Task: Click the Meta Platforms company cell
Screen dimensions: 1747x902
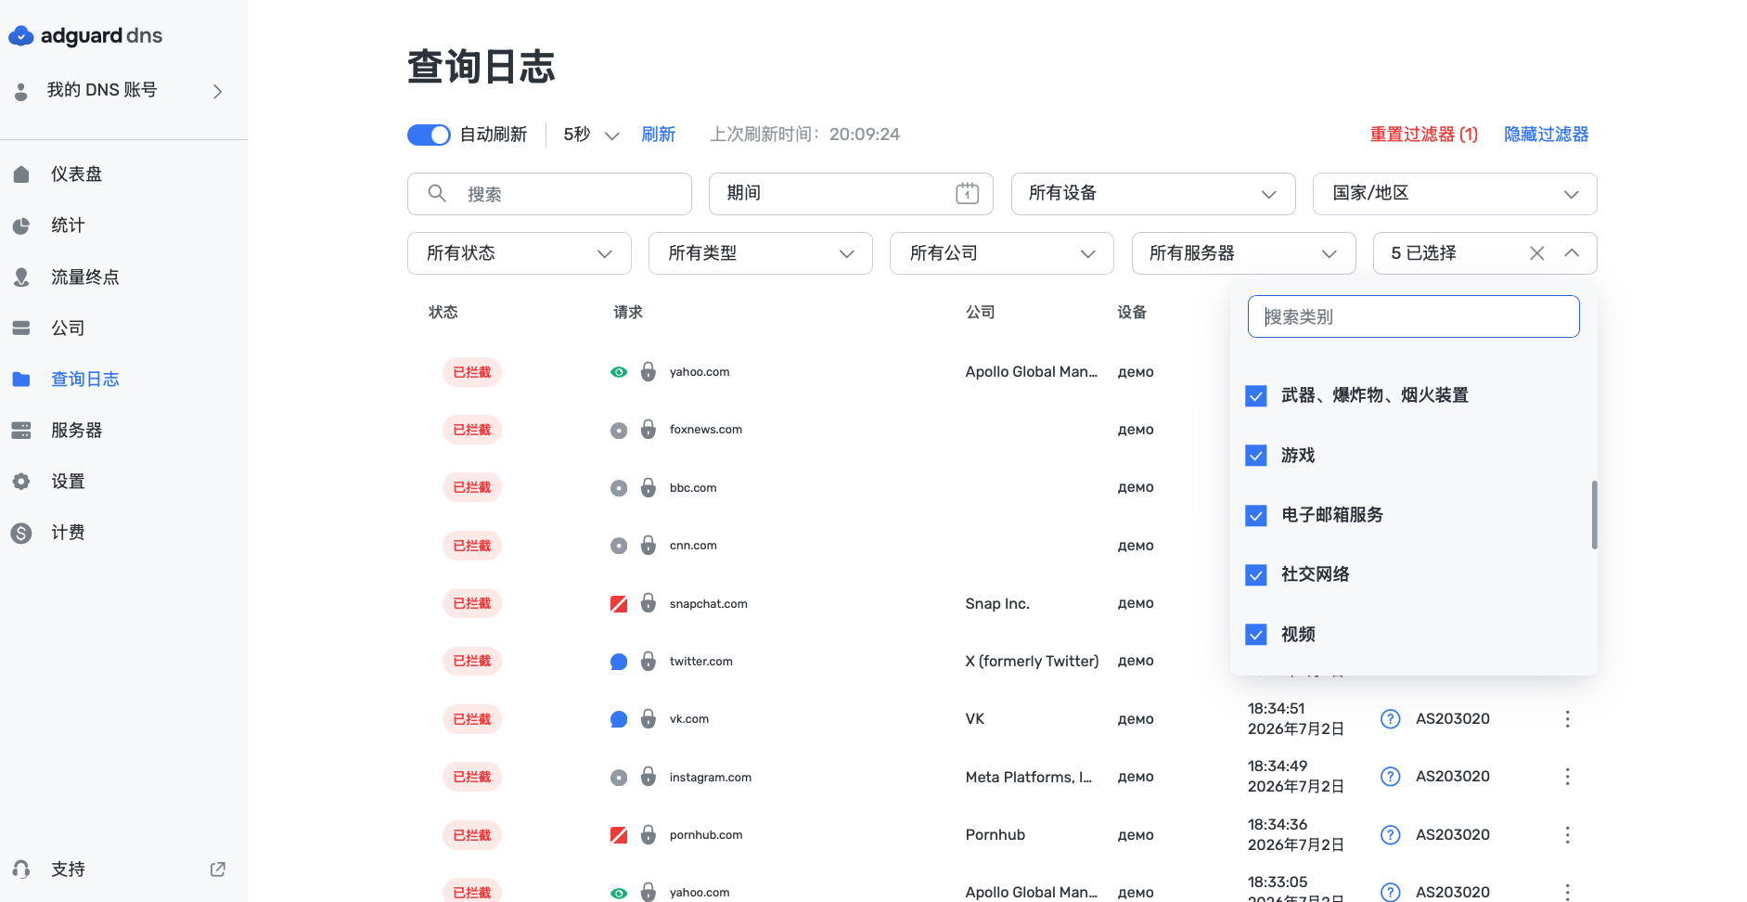Action: tap(1029, 777)
